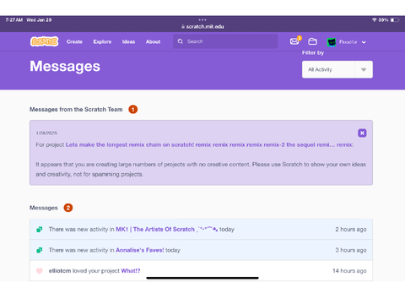405x304 pixels.
Task: Click the username next to avatar
Action: (x=348, y=42)
